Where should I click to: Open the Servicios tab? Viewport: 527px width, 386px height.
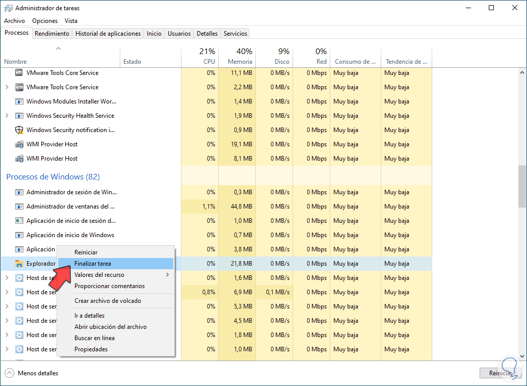235,34
